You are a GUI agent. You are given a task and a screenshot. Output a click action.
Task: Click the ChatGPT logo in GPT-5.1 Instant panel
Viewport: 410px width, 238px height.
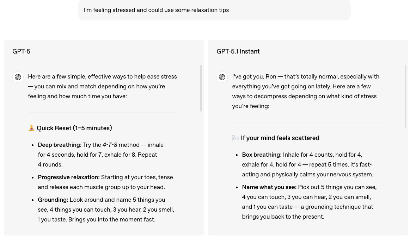point(222,77)
